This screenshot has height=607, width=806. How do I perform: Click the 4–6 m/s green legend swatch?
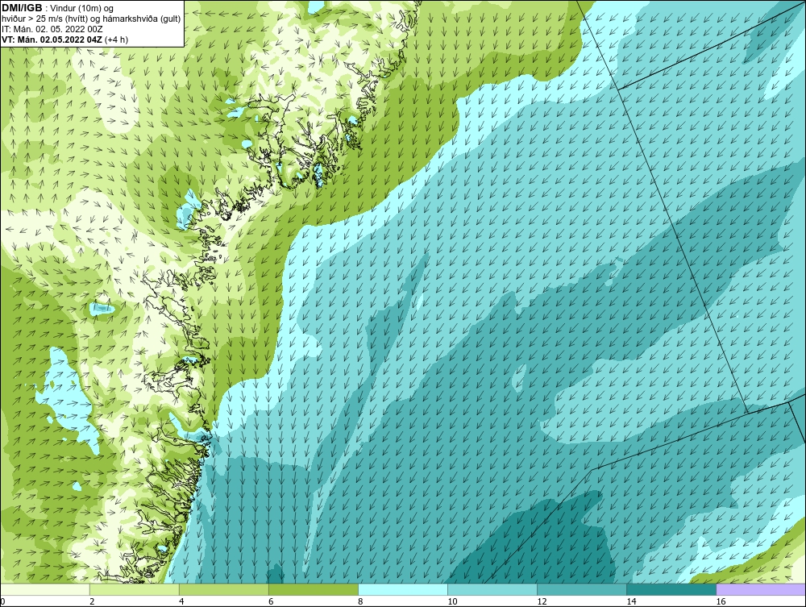(224, 589)
